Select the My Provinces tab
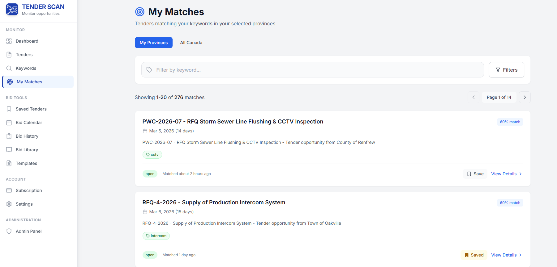Screen dimensions: 557x267 pyautogui.click(x=153, y=43)
